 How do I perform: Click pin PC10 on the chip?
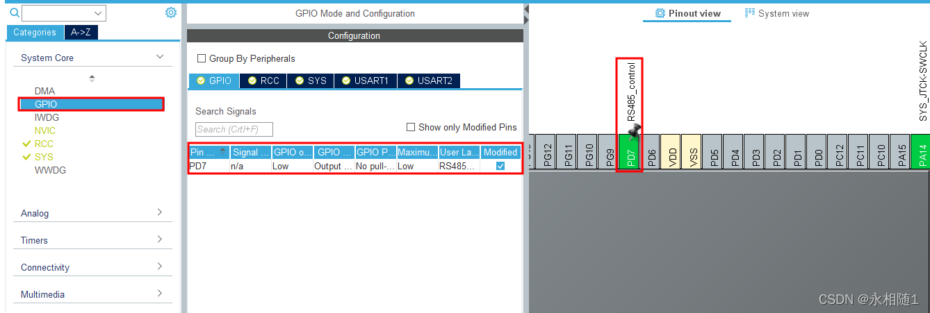pyautogui.click(x=881, y=152)
